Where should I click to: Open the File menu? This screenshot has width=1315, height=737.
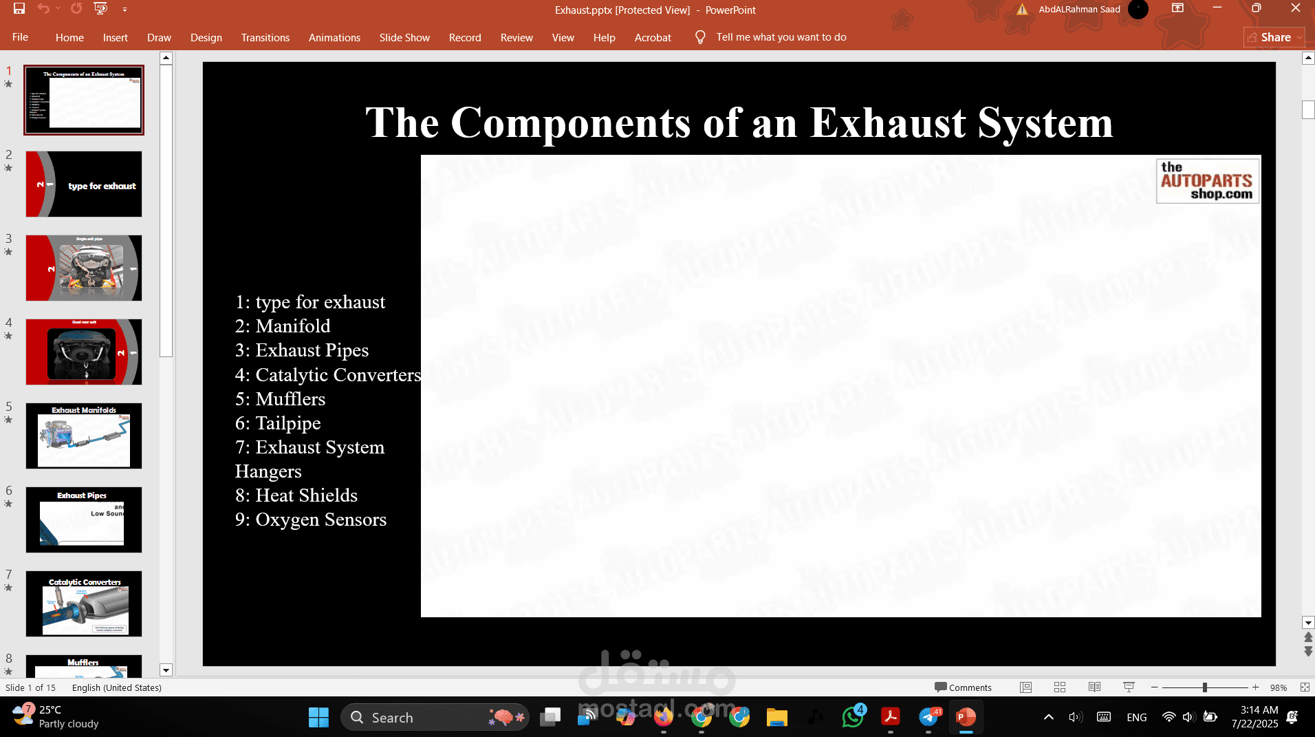[x=20, y=37]
